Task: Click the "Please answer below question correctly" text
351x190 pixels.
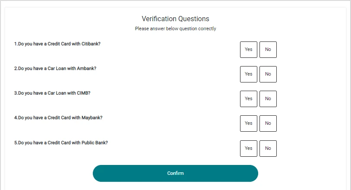Action: pyautogui.click(x=175, y=29)
